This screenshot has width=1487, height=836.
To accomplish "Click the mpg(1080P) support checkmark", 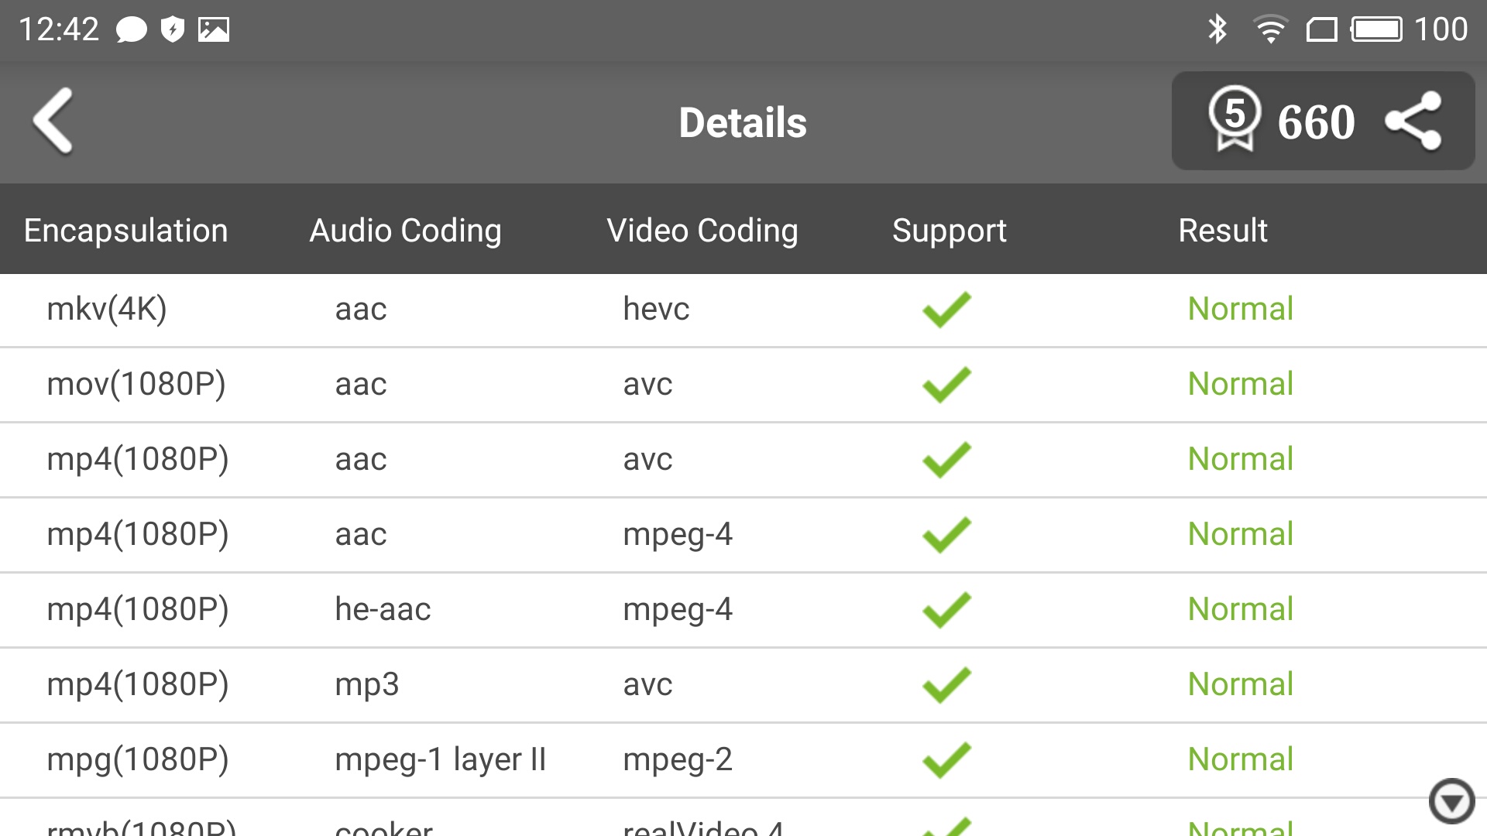I will click(x=946, y=760).
